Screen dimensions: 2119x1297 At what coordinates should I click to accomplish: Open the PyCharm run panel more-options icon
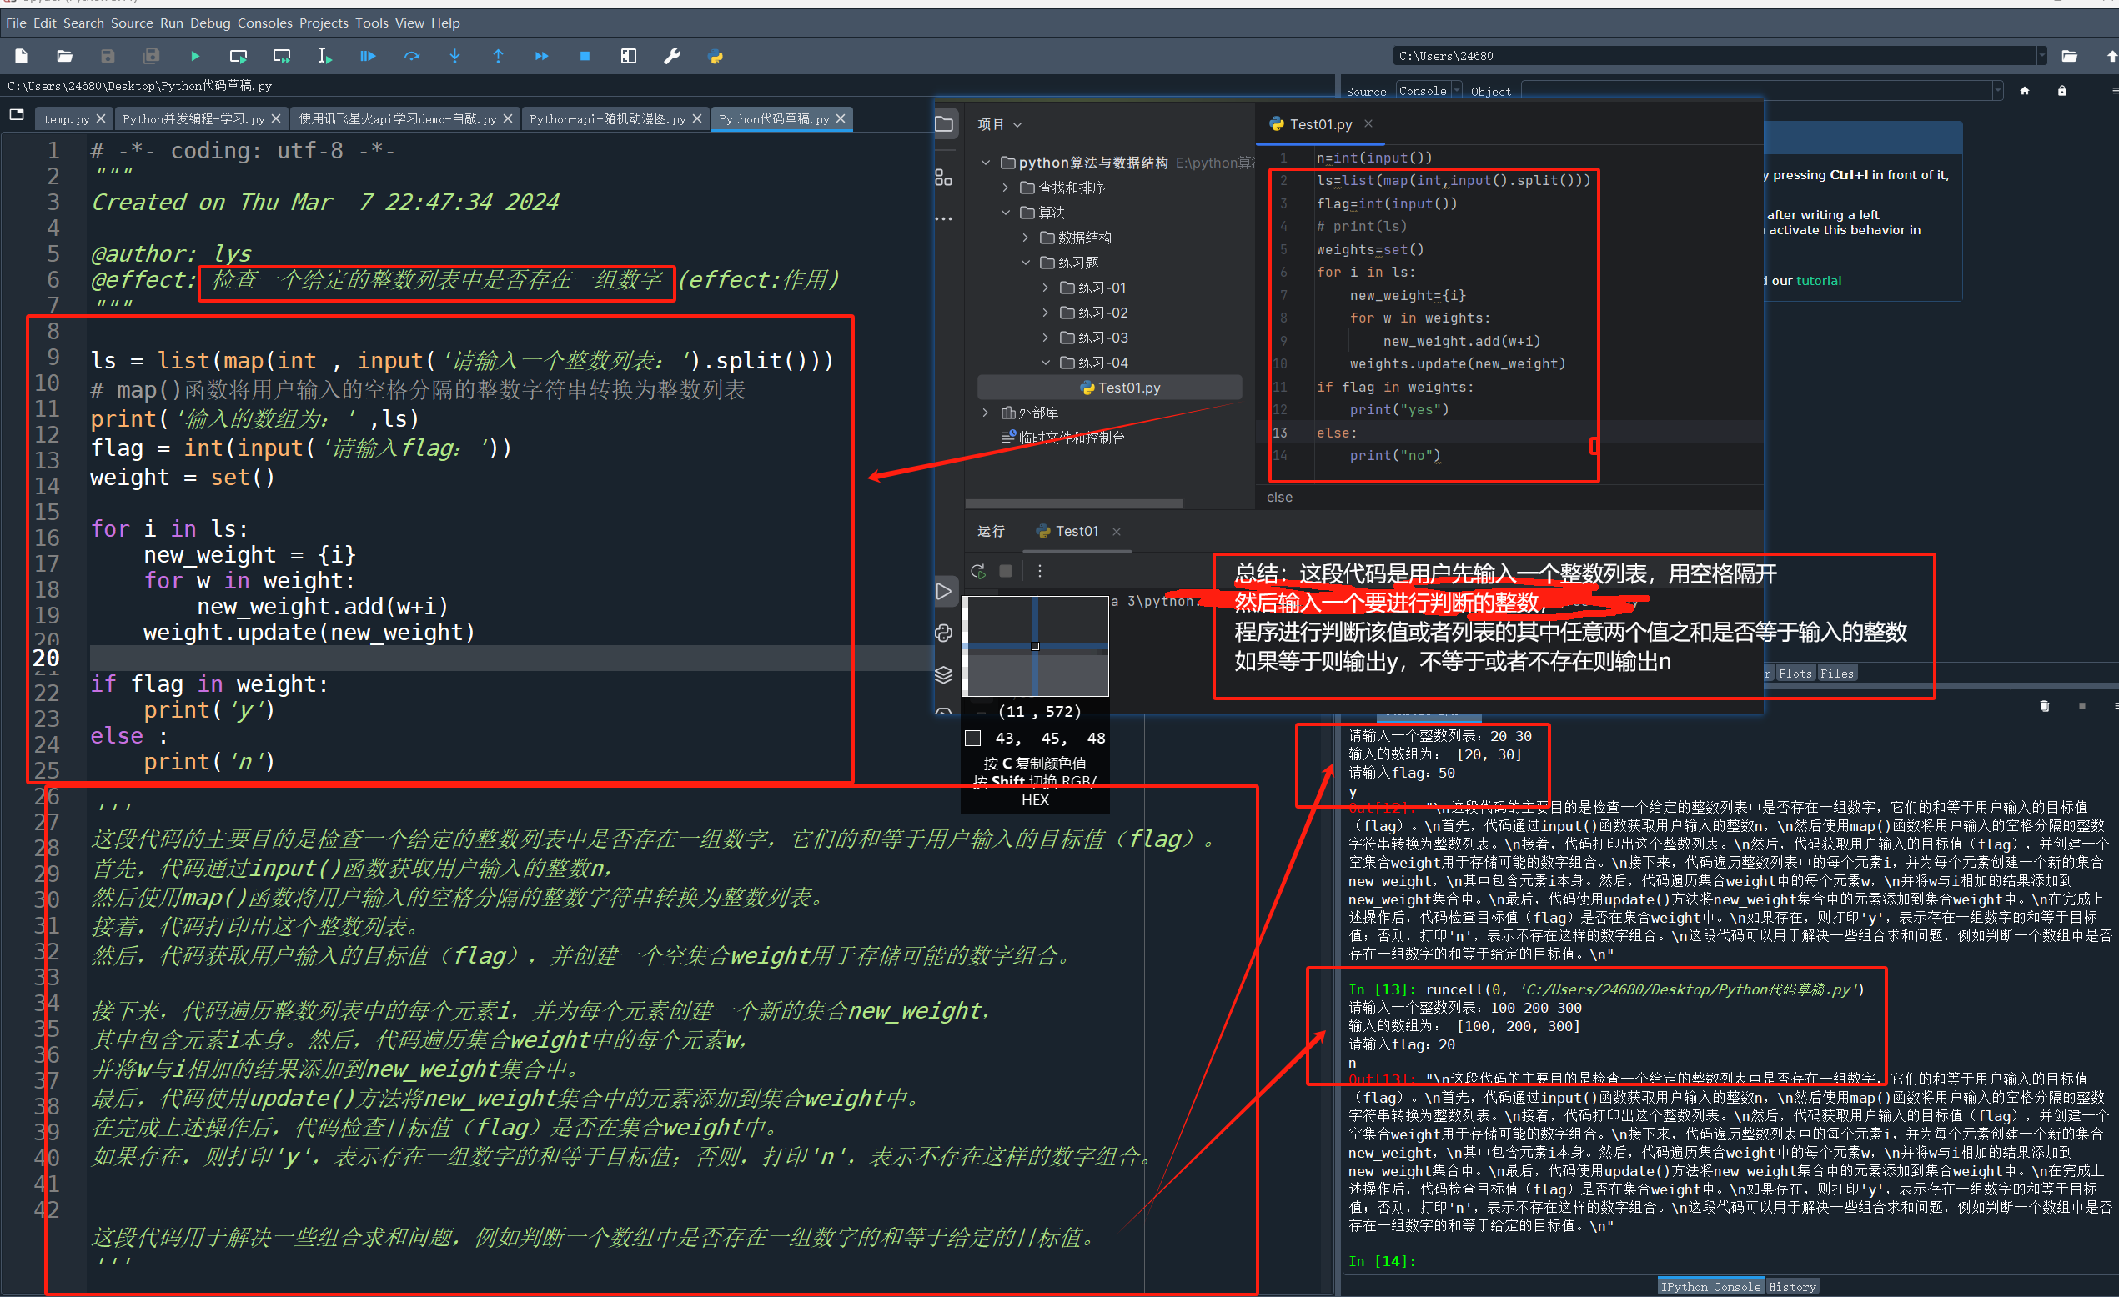click(1040, 571)
